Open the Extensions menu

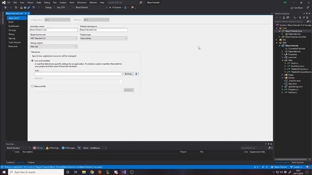(82, 2)
